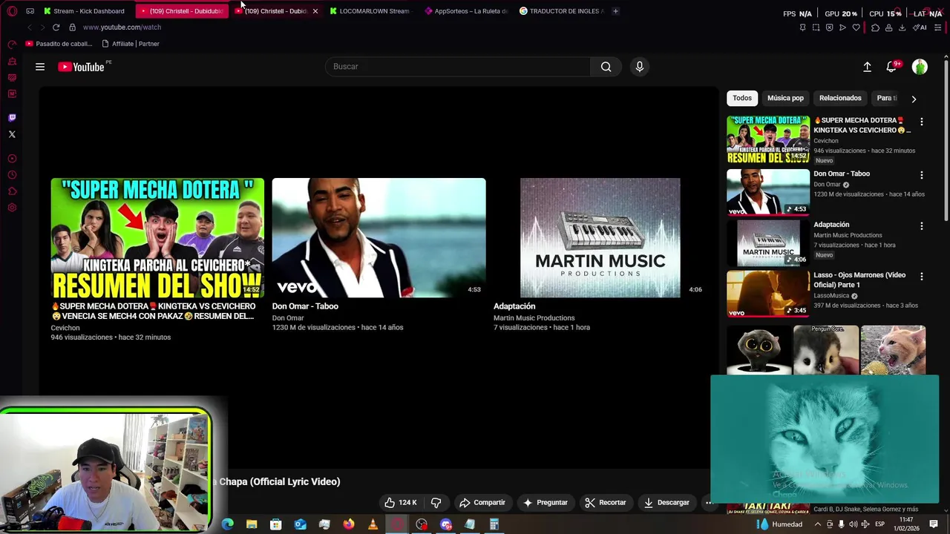This screenshot has width=950, height=534.
Task: Go back with the browser back arrow
Action: pos(30,27)
